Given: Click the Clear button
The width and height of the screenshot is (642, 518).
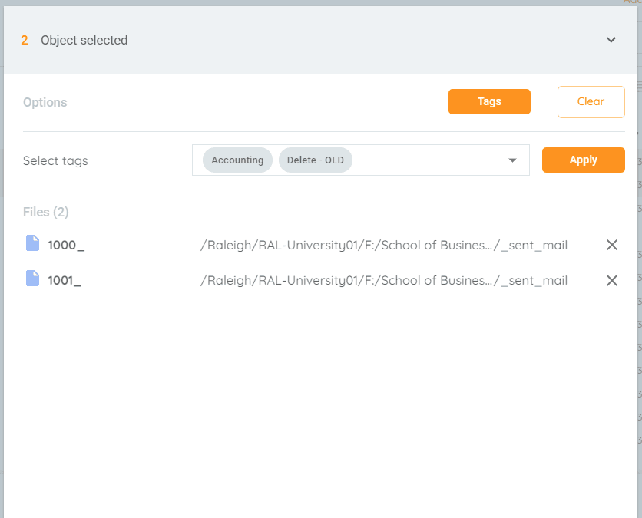Looking at the screenshot, I should pyautogui.click(x=591, y=102).
